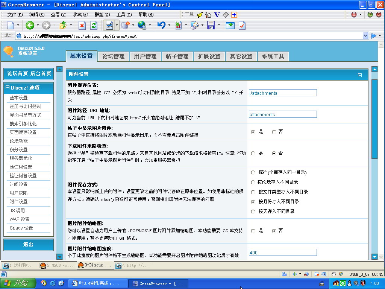385x289 pixels.
Task: Click the Stop loading red X icon
Action: tap(82, 25)
